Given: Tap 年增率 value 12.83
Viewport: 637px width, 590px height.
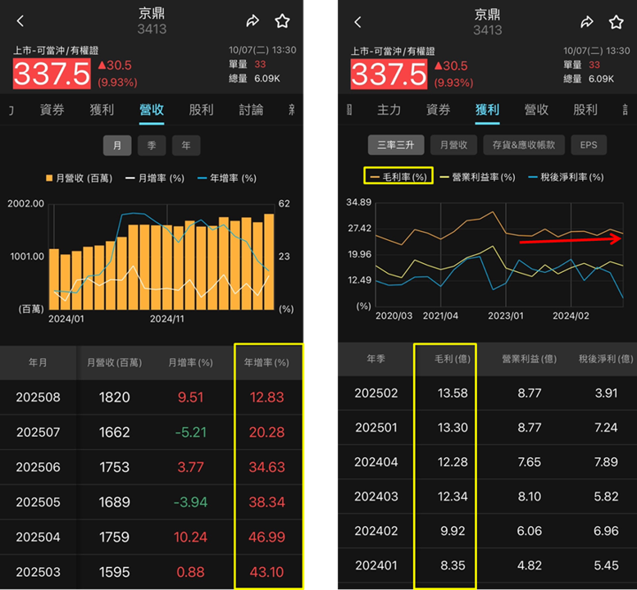Looking at the screenshot, I should 267,397.
